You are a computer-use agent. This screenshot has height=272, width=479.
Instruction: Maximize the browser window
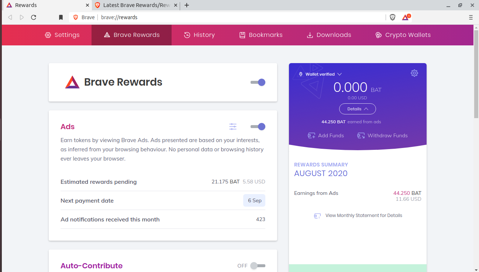460,5
